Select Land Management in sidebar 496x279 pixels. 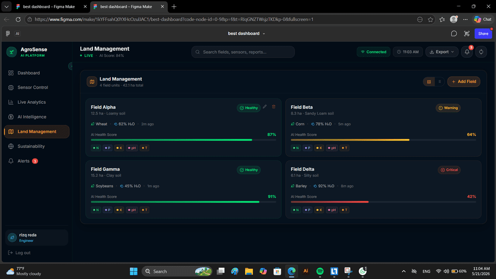point(37,132)
